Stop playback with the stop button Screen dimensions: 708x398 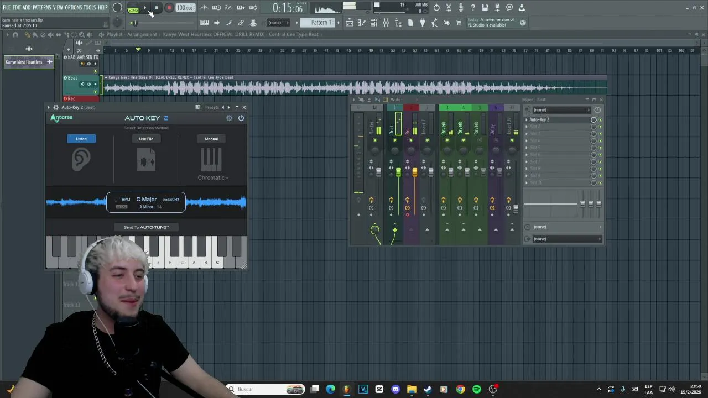click(x=157, y=8)
